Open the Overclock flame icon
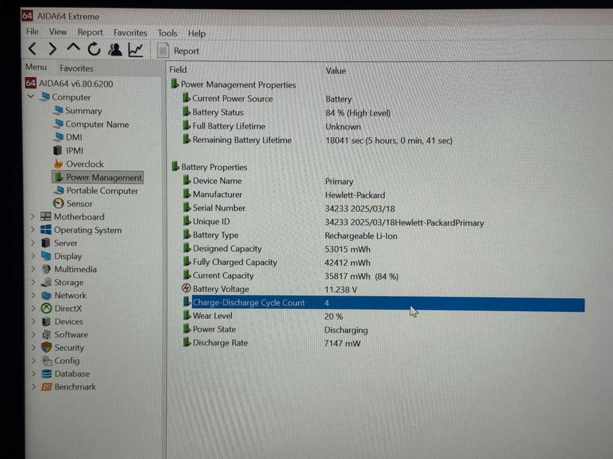 (x=58, y=163)
